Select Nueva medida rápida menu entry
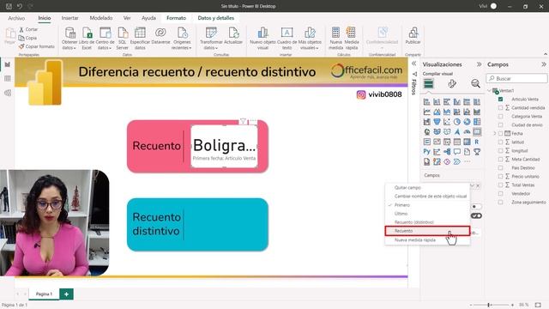Screen dimensions: 549x309 [427, 240]
